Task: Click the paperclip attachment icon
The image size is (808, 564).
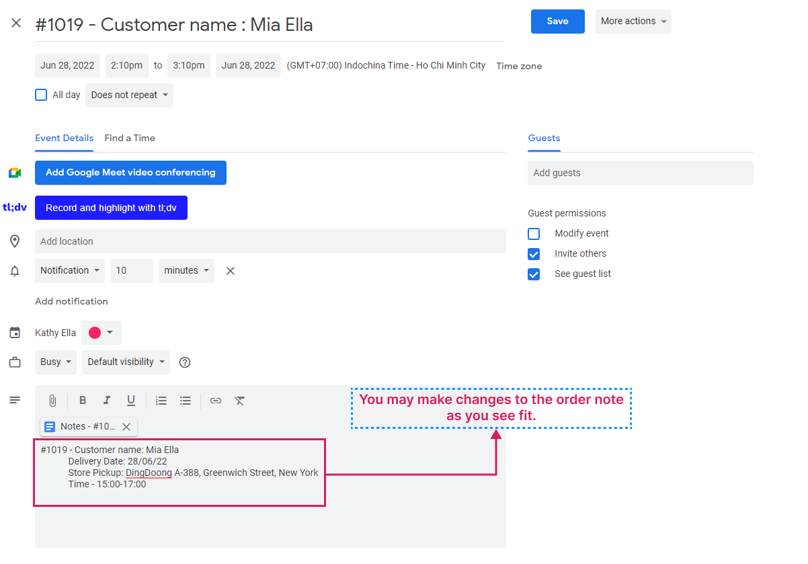Action: click(52, 401)
